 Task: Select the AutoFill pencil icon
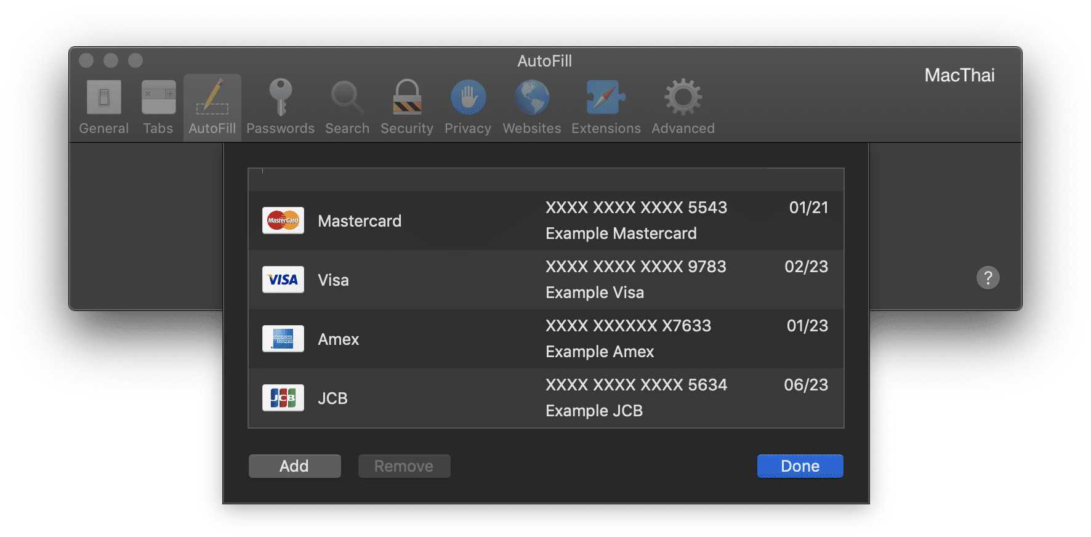pyautogui.click(x=212, y=97)
